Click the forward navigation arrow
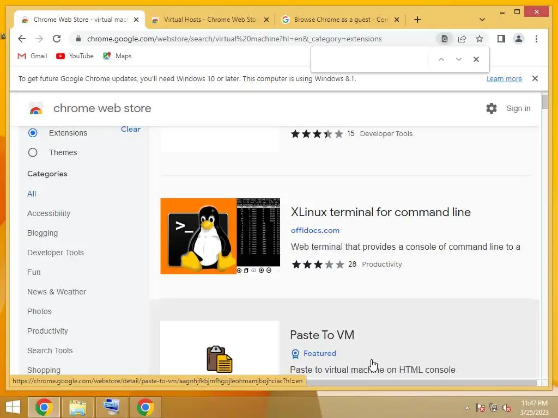This screenshot has width=558, height=418. [39, 39]
